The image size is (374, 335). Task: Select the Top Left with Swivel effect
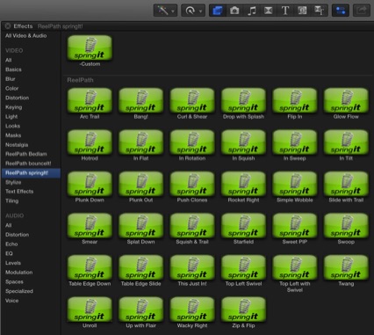coord(295,268)
